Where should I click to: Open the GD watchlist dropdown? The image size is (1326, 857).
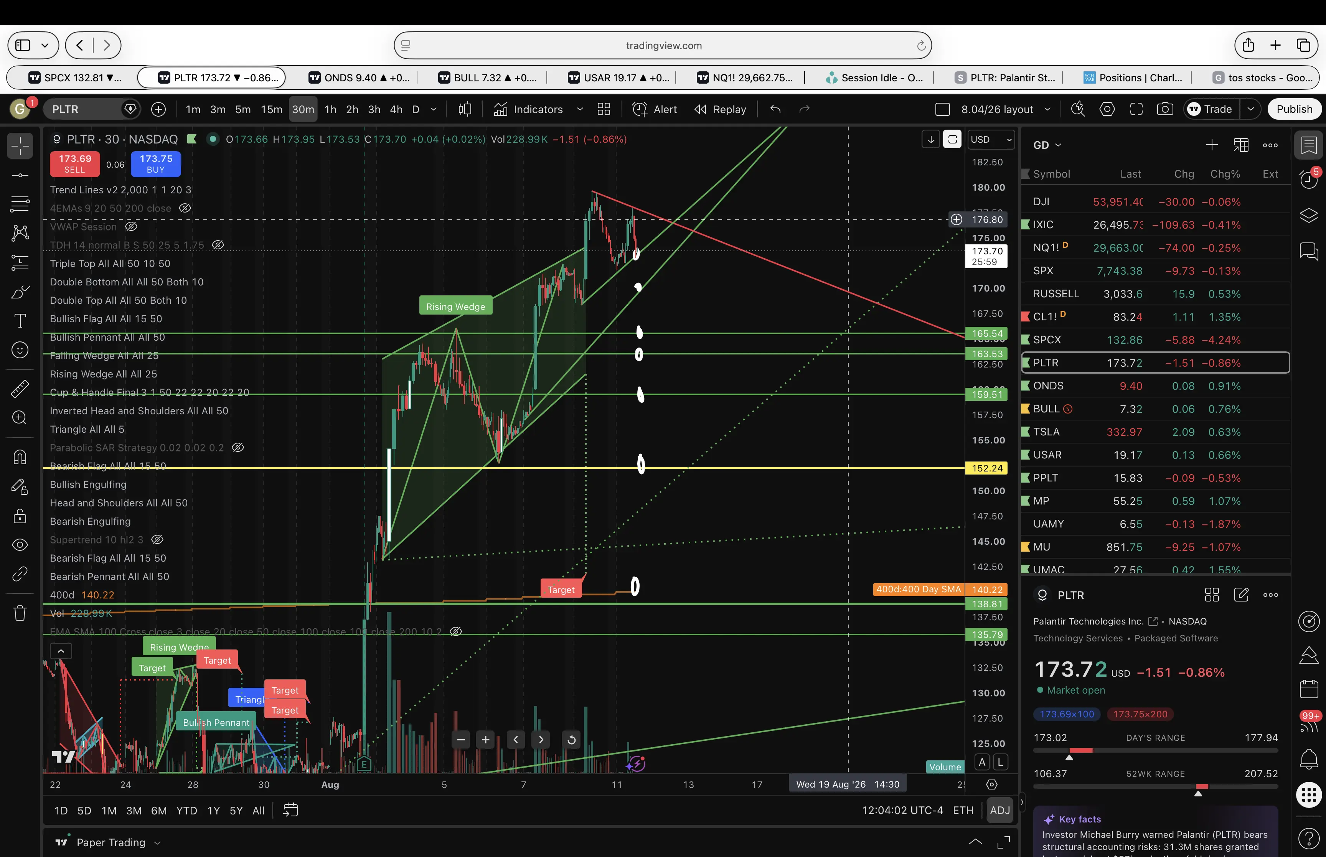tap(1047, 145)
